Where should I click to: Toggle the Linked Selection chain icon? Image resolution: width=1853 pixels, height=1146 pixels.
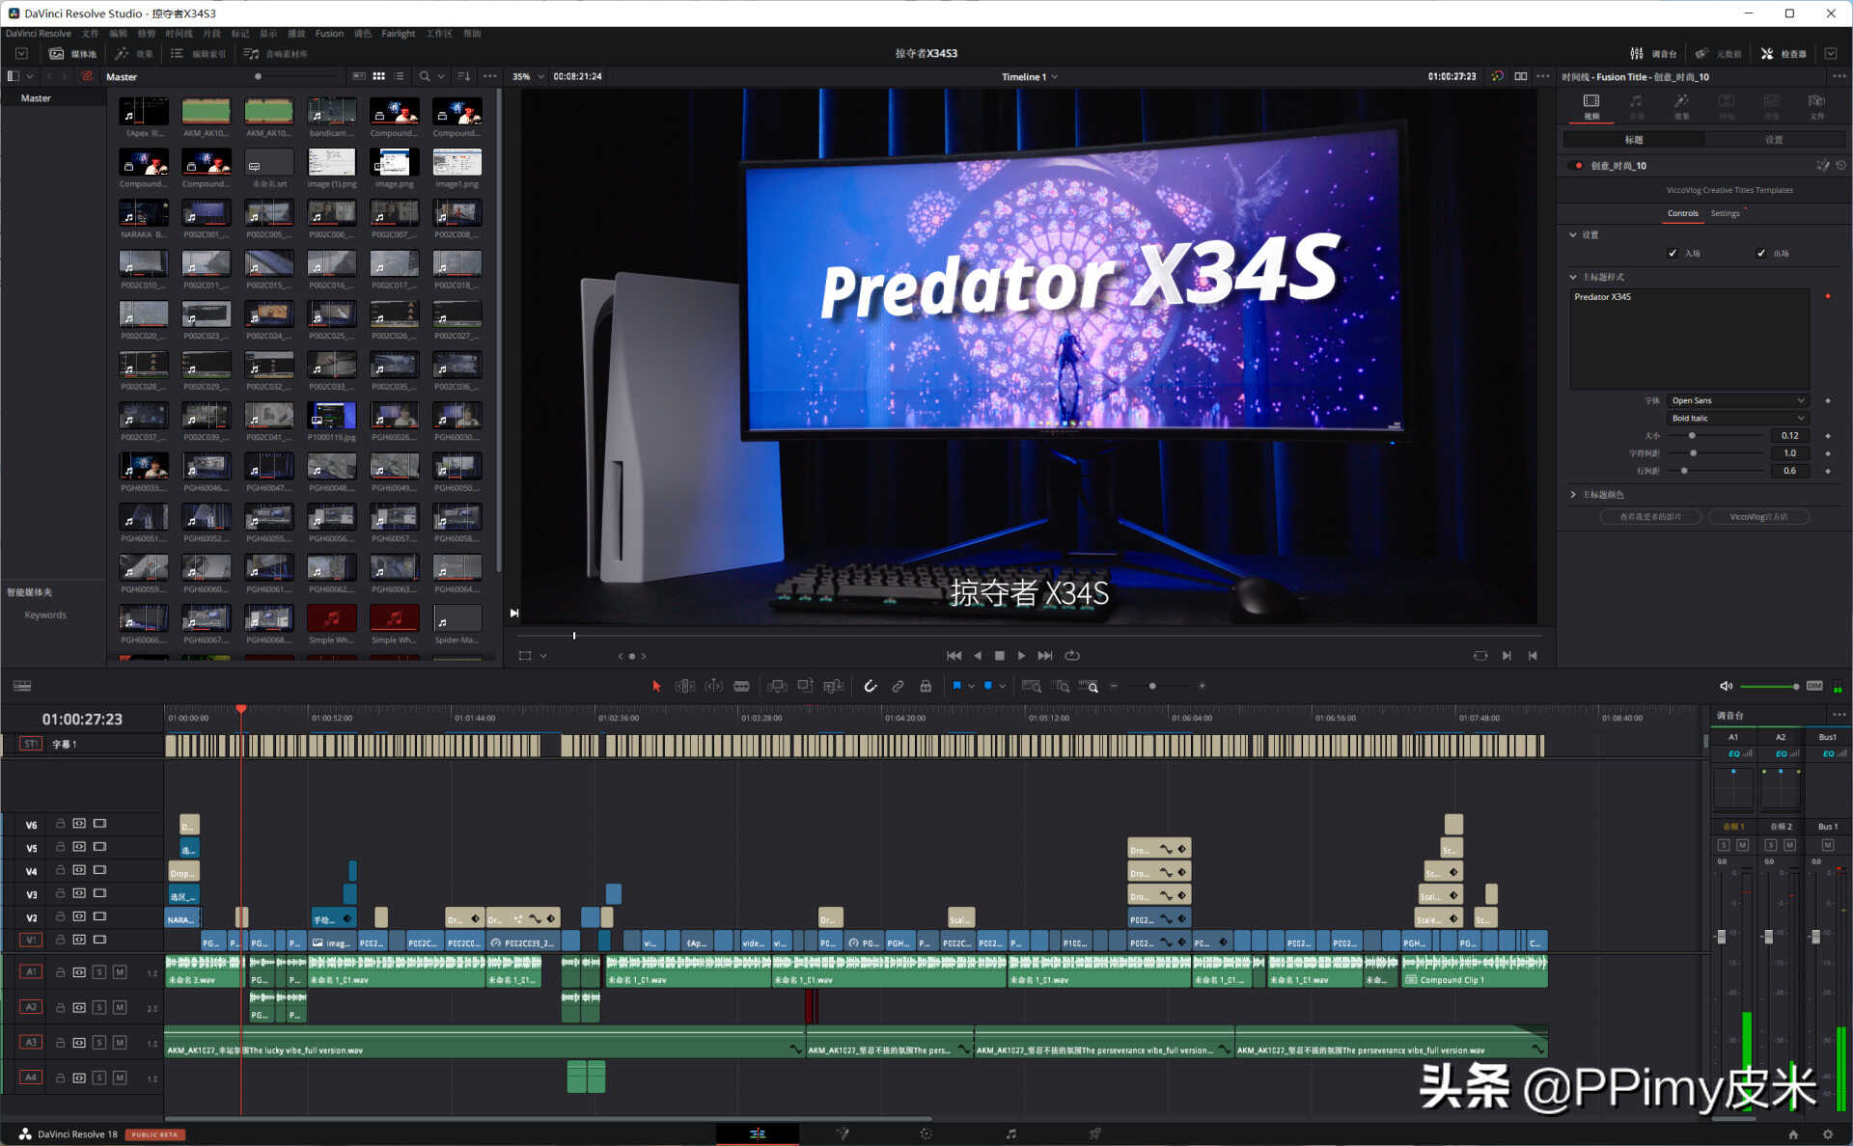(x=898, y=686)
